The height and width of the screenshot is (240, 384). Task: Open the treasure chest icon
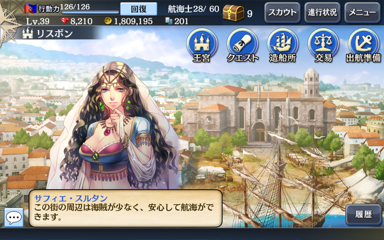click(233, 13)
